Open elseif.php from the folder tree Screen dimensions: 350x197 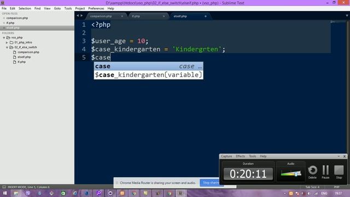(24, 57)
